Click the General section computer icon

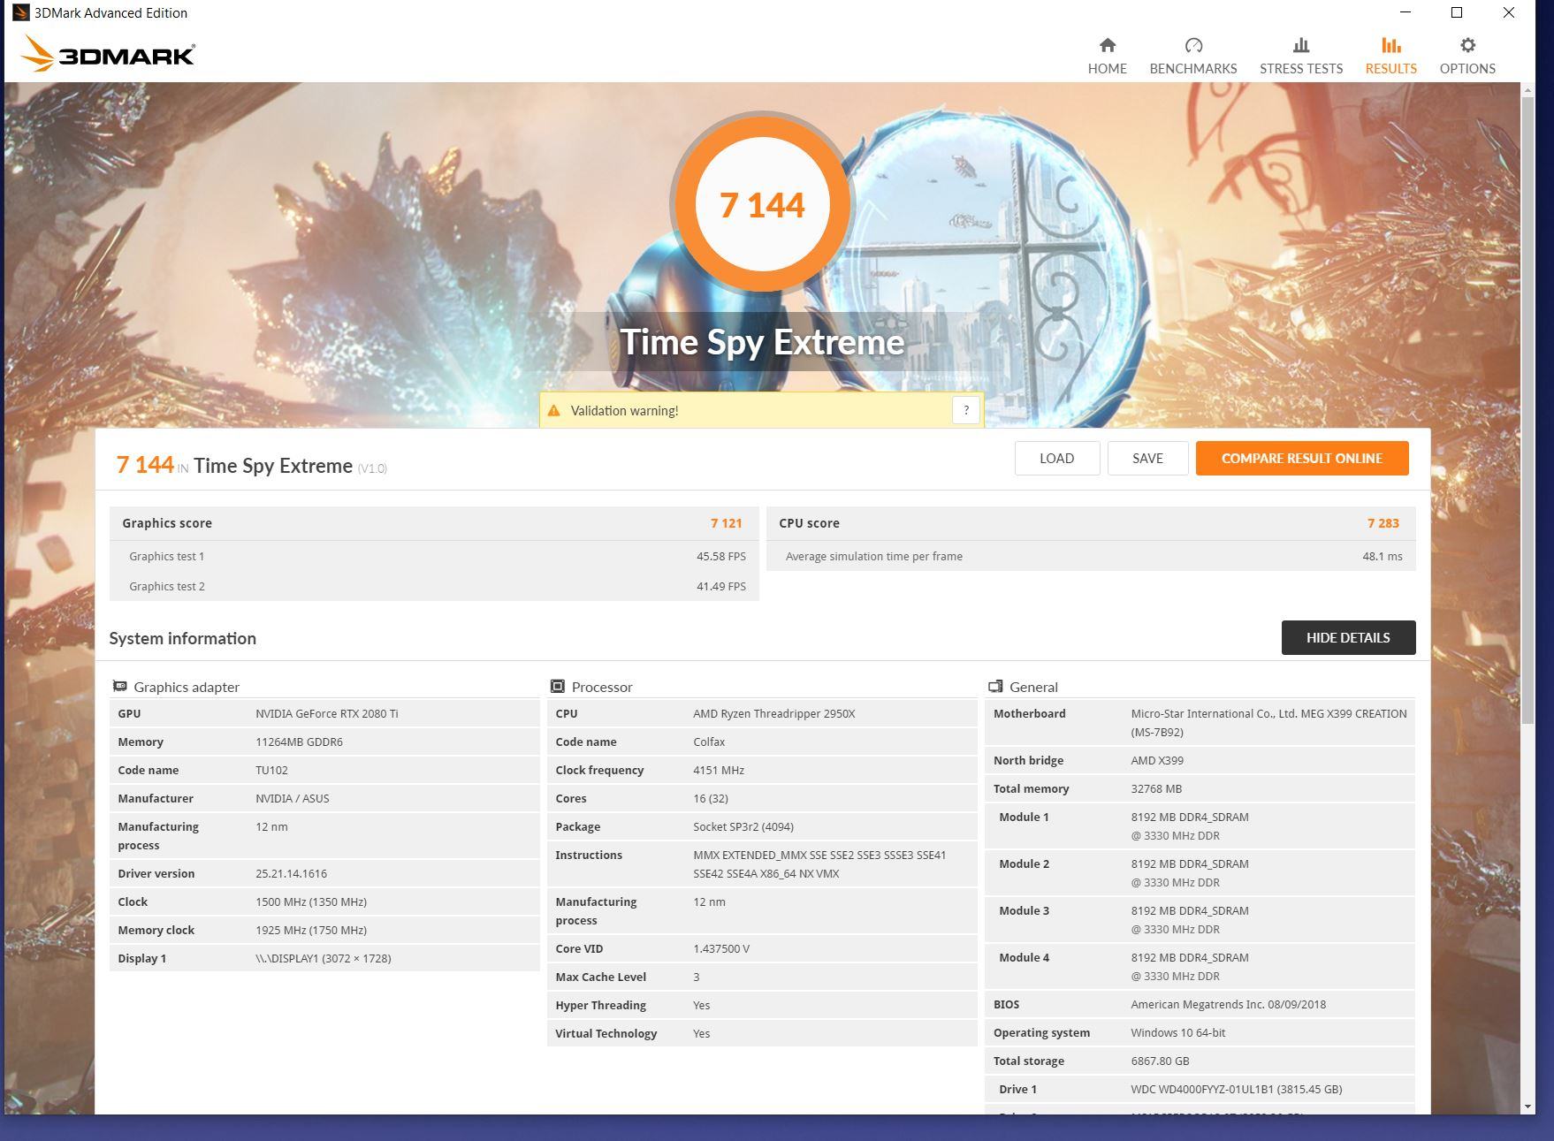click(995, 687)
